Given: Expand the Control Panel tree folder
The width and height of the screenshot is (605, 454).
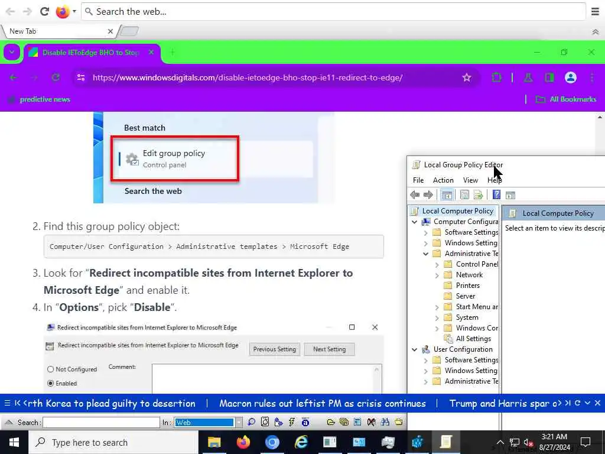Looking at the screenshot, I should tap(437, 265).
